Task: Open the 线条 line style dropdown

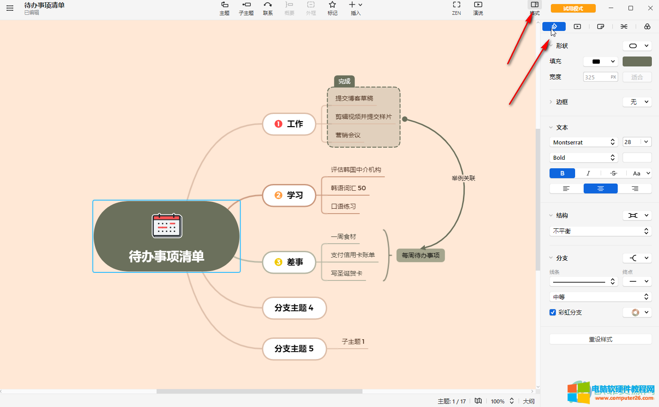Action: coord(584,281)
